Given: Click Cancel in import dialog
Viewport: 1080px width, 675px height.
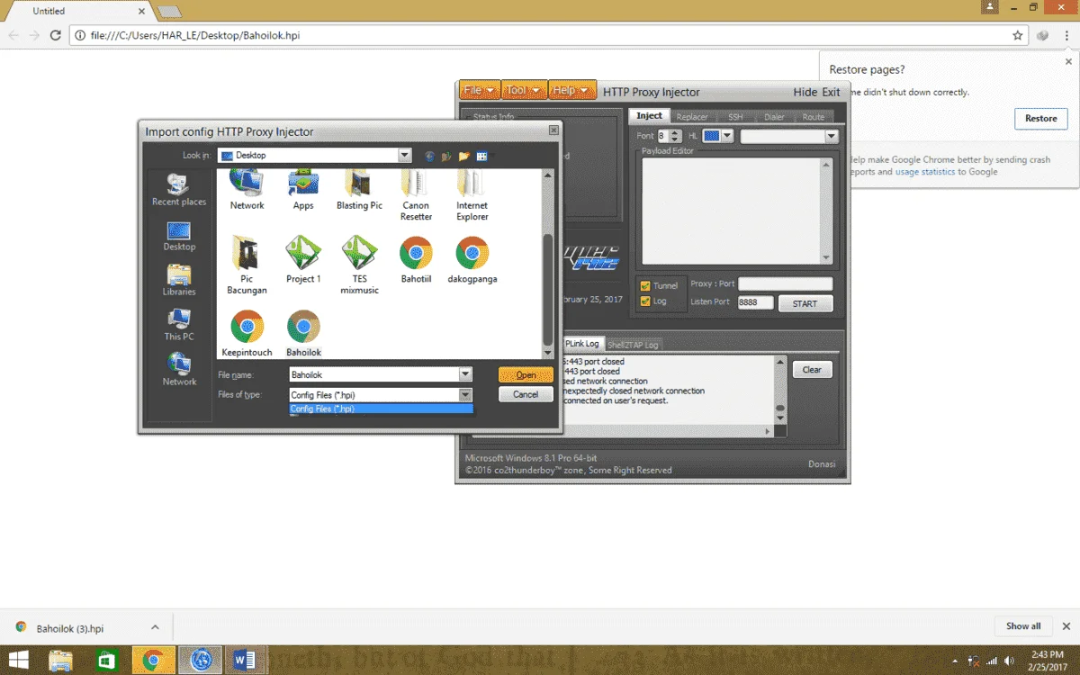Looking at the screenshot, I should coord(526,394).
